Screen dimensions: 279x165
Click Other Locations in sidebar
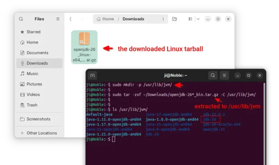click(41, 133)
